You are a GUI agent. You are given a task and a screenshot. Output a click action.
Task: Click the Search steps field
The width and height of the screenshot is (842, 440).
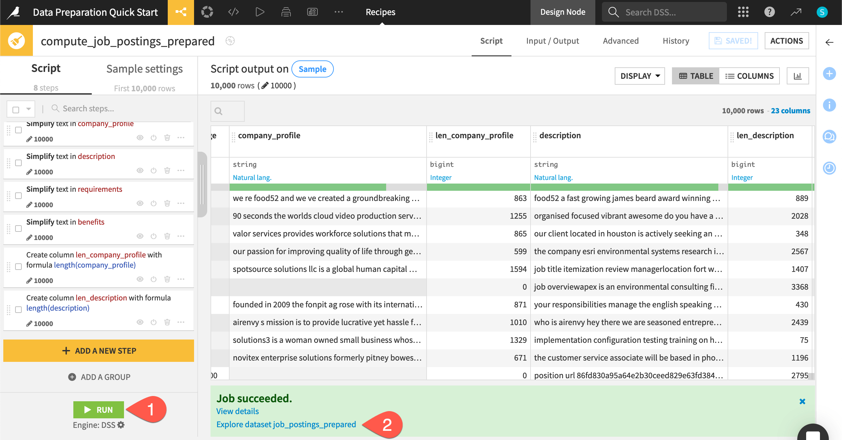point(121,108)
